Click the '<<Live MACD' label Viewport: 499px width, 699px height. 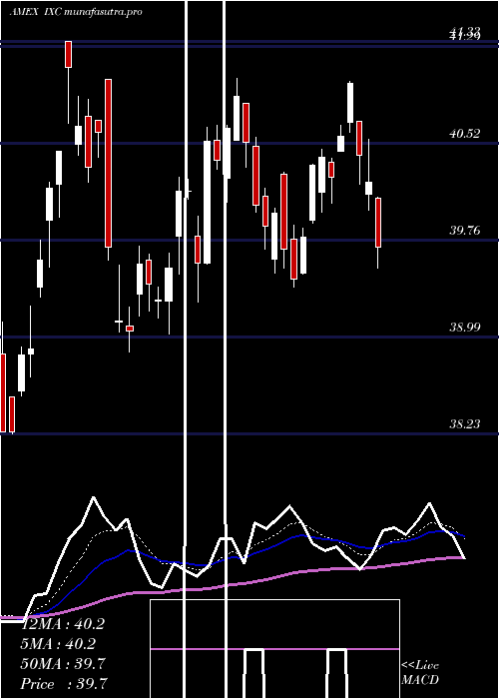tap(420, 673)
